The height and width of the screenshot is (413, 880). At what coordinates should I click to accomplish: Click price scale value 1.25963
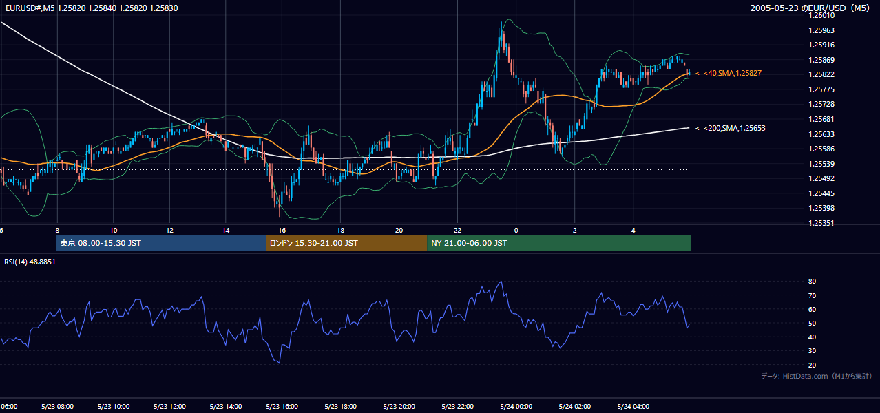tap(821, 30)
